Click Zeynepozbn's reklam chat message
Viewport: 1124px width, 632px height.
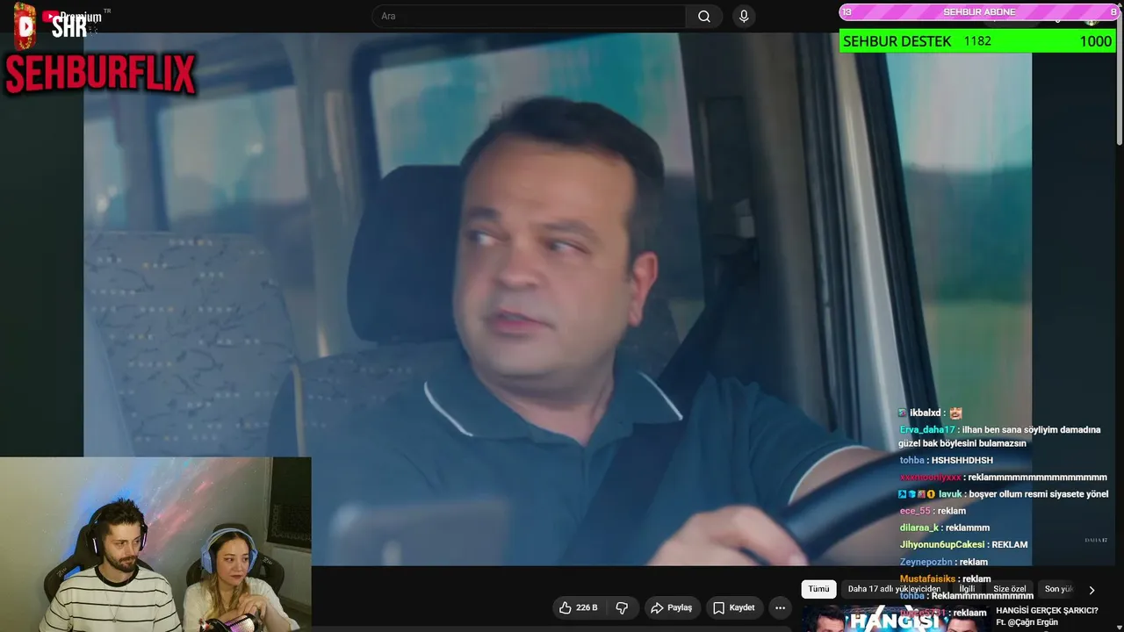(x=944, y=562)
